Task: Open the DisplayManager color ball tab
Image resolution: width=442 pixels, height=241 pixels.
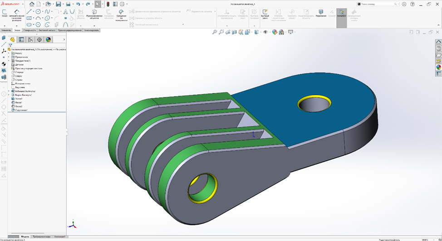Action: click(48, 40)
